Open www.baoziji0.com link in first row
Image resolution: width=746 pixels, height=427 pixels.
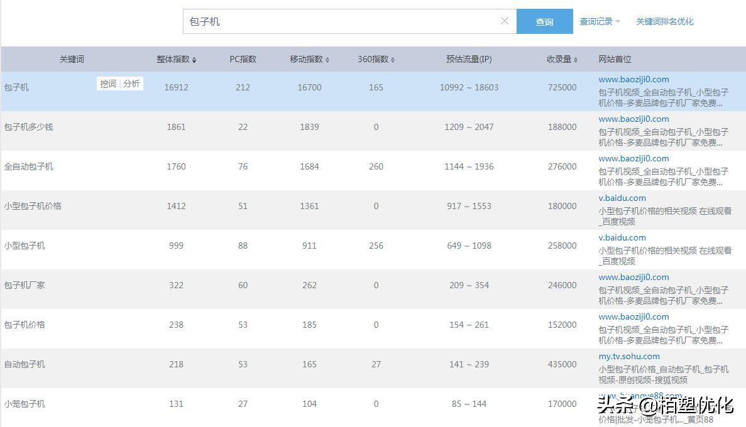634,80
